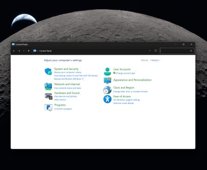Open the Programs icon
The width and height of the screenshot is (207, 170).
[48, 107]
